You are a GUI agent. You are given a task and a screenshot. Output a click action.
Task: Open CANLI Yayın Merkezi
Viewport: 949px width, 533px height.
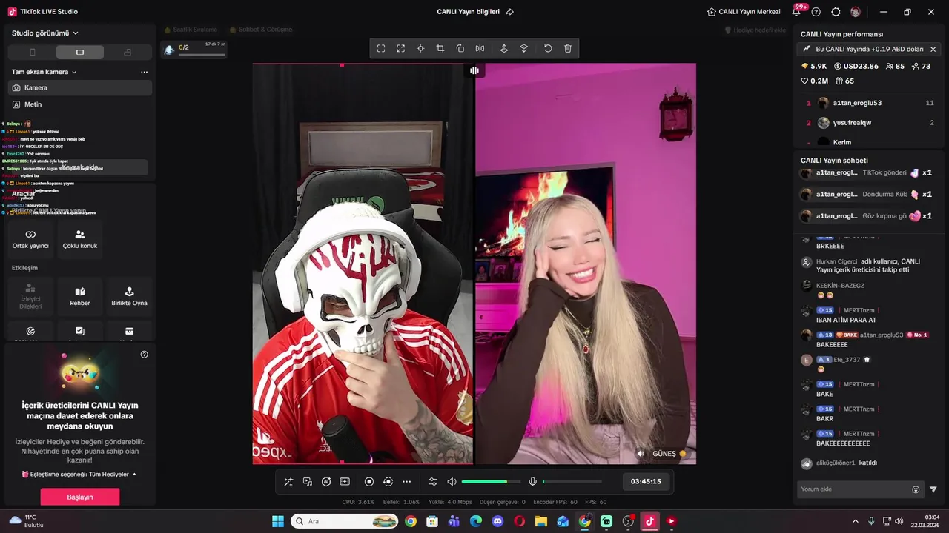click(744, 12)
